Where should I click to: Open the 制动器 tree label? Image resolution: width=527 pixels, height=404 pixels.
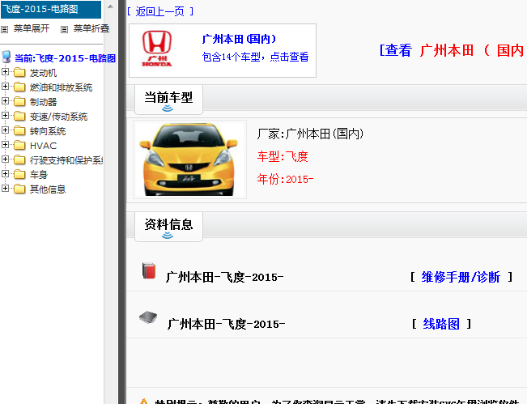click(x=43, y=102)
